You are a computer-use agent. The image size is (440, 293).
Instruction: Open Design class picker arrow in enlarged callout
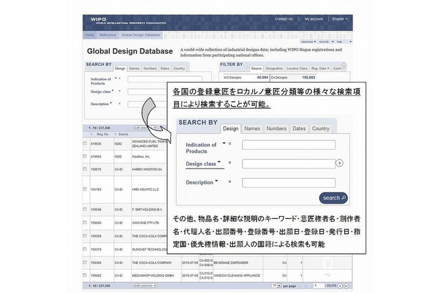pyautogui.click(x=339, y=163)
